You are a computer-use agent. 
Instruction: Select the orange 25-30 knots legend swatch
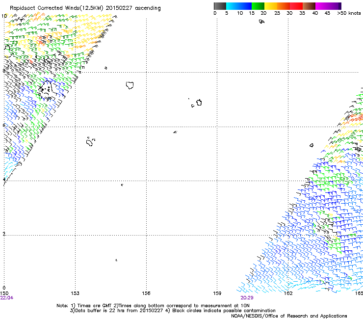click(284, 6)
